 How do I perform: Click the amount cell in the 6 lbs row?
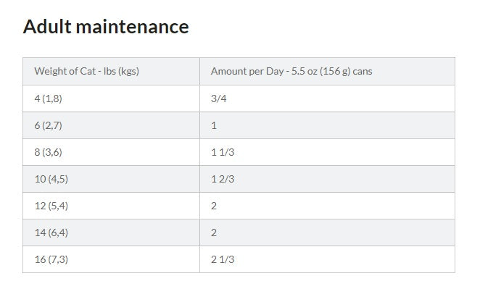coord(327,125)
